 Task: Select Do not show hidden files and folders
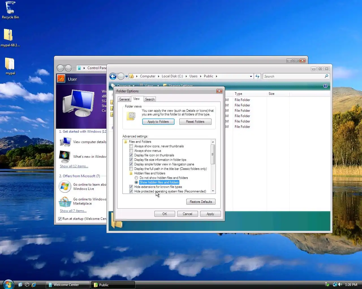[x=136, y=178]
